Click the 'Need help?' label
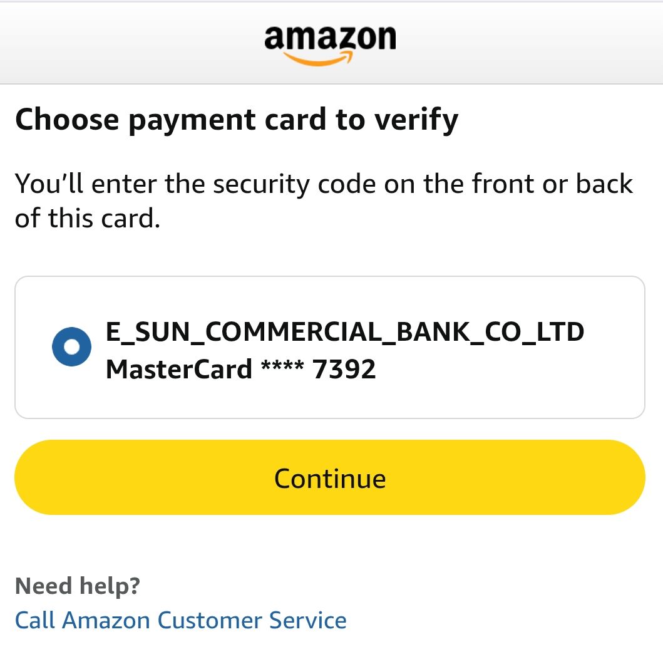This screenshot has width=663, height=659. [x=77, y=586]
